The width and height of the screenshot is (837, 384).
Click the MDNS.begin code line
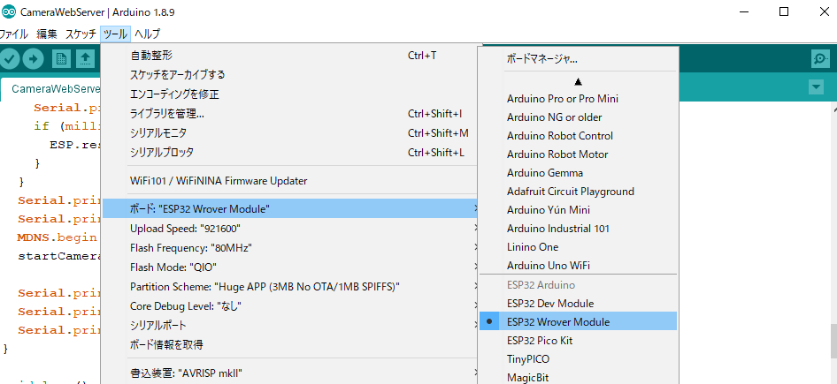[57, 237]
